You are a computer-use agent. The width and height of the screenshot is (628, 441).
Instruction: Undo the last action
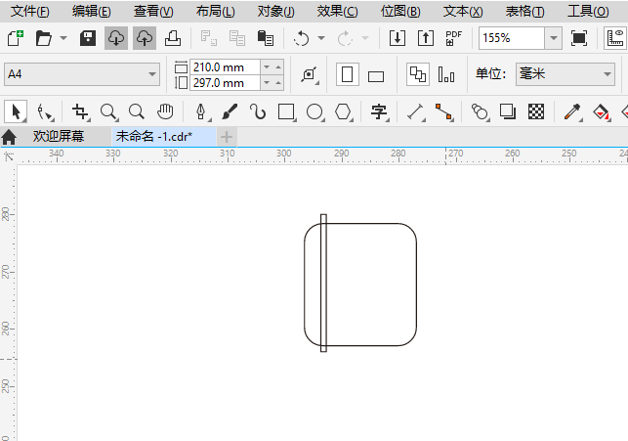(301, 38)
